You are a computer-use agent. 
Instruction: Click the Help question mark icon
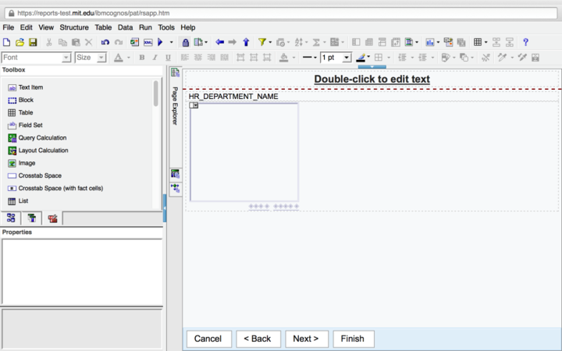(525, 42)
